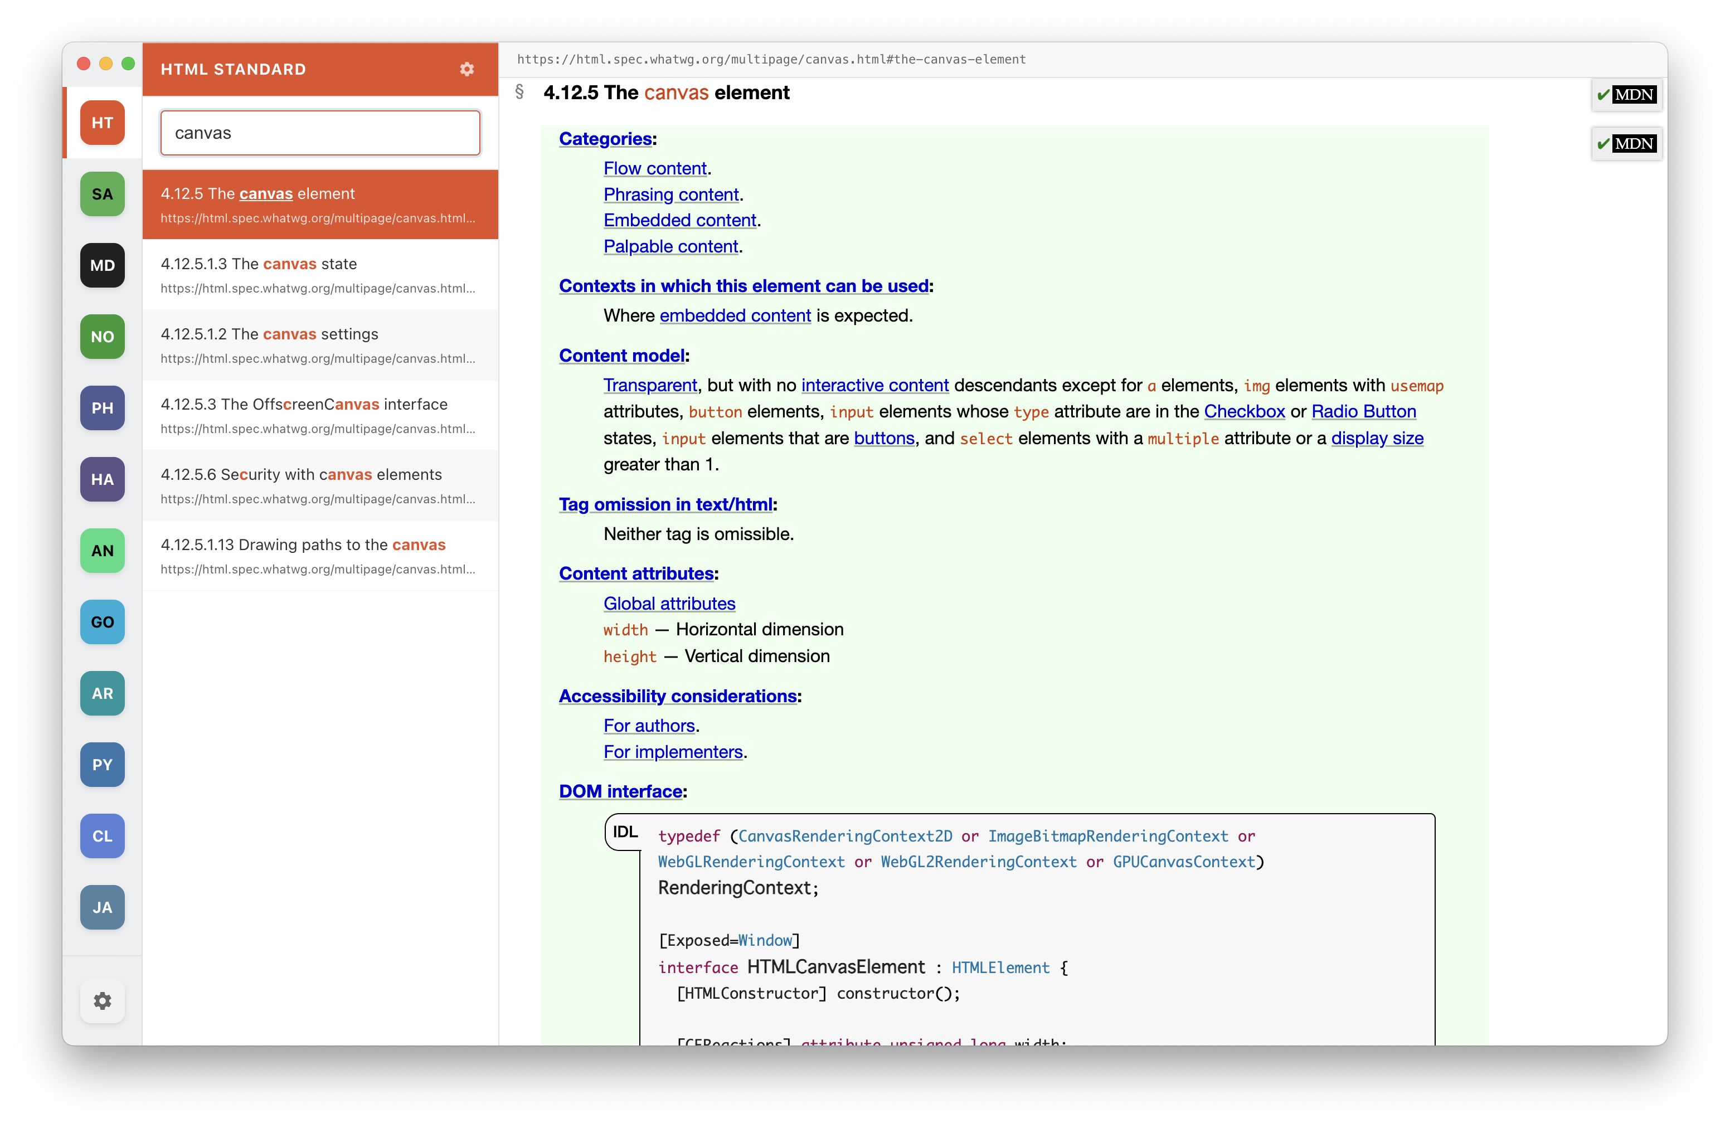This screenshot has height=1128, width=1730.
Task: Focus the canvas search field
Action: (320, 133)
